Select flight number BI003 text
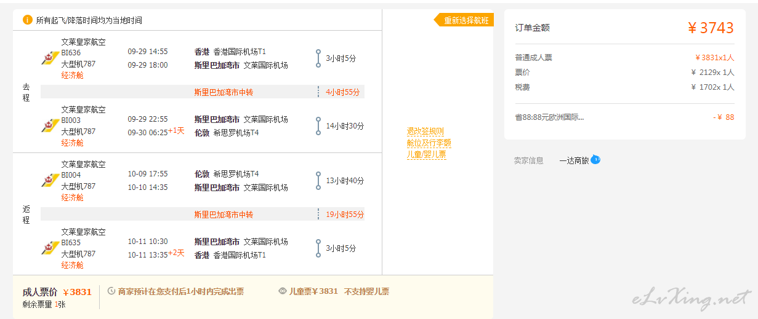The width and height of the screenshot is (758, 319). [x=71, y=120]
